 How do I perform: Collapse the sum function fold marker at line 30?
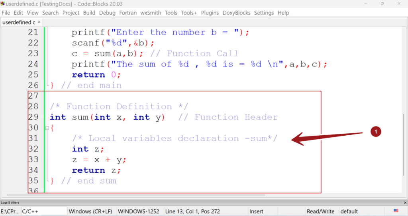[47, 128]
